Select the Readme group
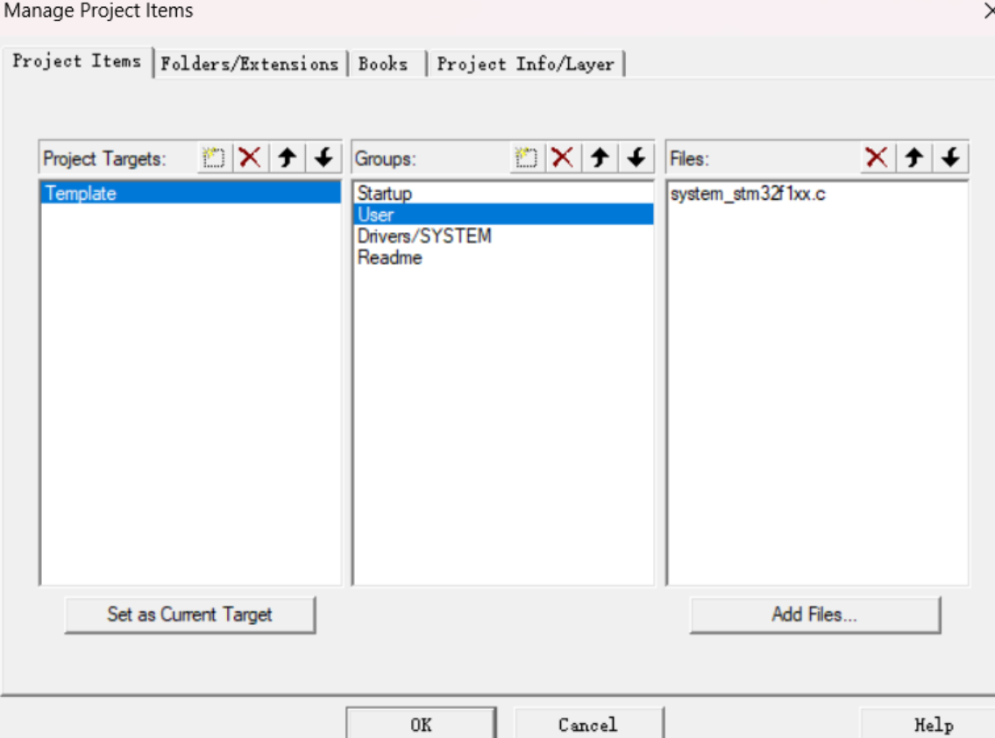This screenshot has width=995, height=738. click(x=503, y=258)
